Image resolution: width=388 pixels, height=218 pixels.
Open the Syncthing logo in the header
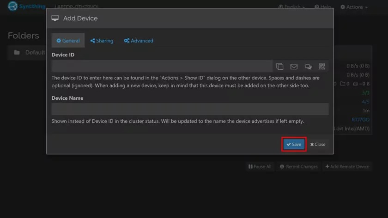[x=26, y=6]
